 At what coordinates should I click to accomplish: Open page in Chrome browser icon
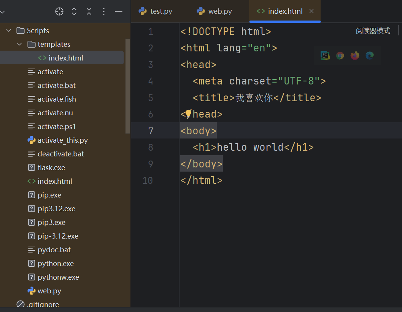pos(340,56)
